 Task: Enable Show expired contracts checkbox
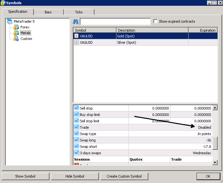click(155, 21)
